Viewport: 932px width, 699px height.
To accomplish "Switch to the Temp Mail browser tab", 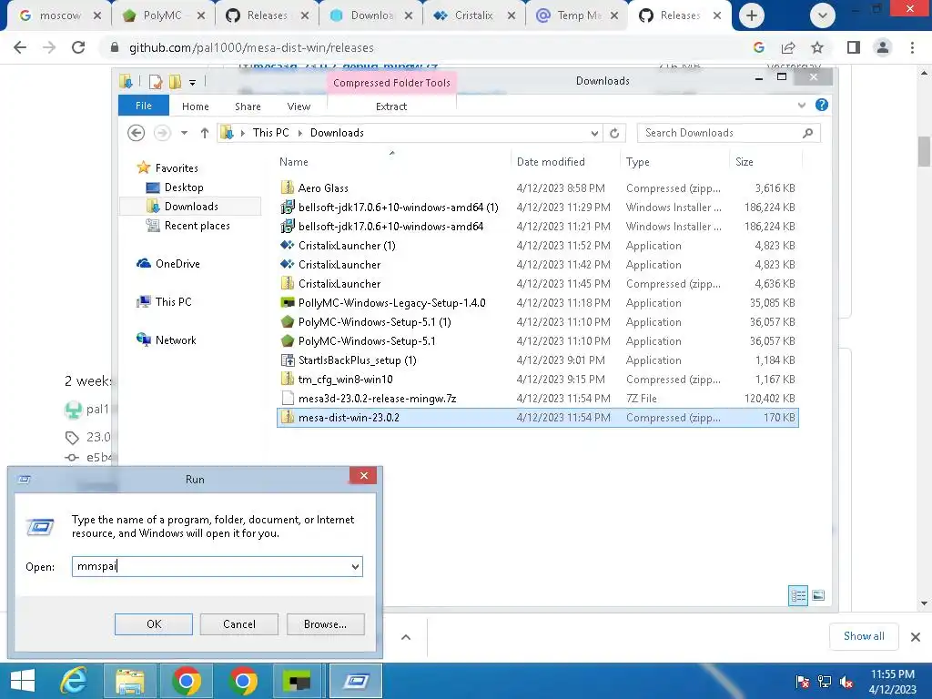I will click(x=578, y=15).
